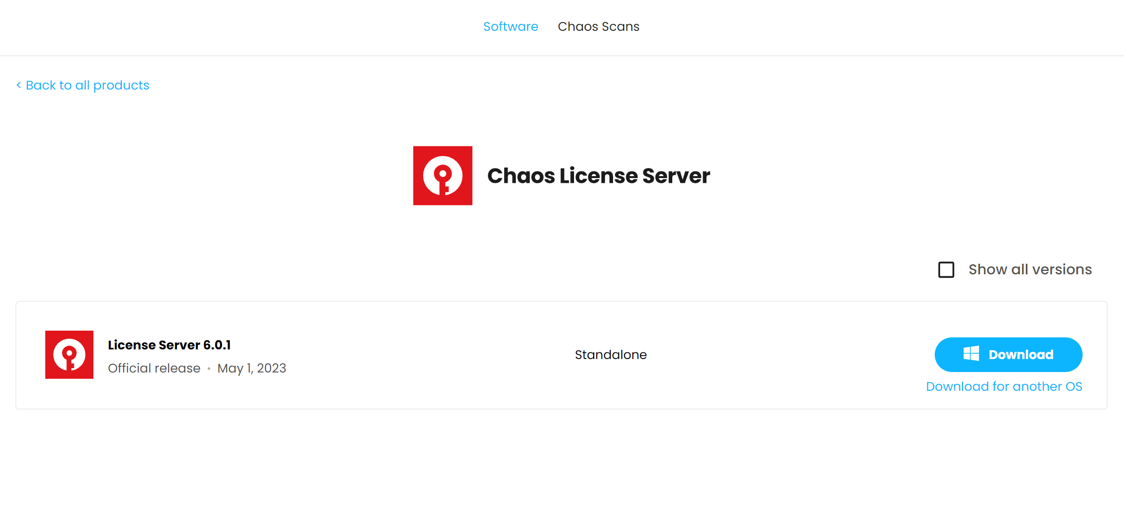1124x514 pixels.
Task: Click the Windows logo in Download button
Action: pyautogui.click(x=971, y=354)
